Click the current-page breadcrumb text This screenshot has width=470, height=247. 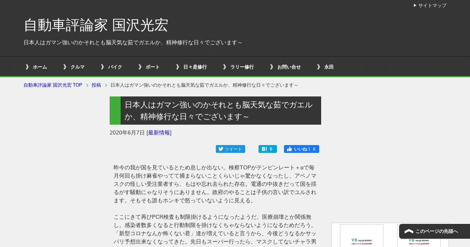pyautogui.click(x=204, y=85)
